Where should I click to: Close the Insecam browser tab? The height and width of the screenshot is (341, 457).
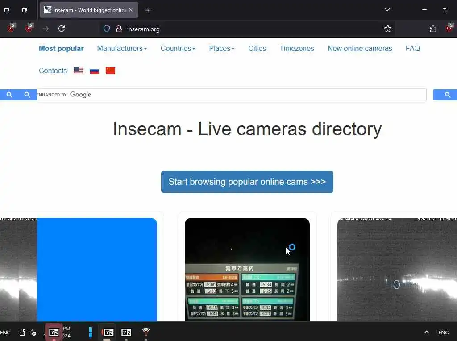click(x=131, y=10)
